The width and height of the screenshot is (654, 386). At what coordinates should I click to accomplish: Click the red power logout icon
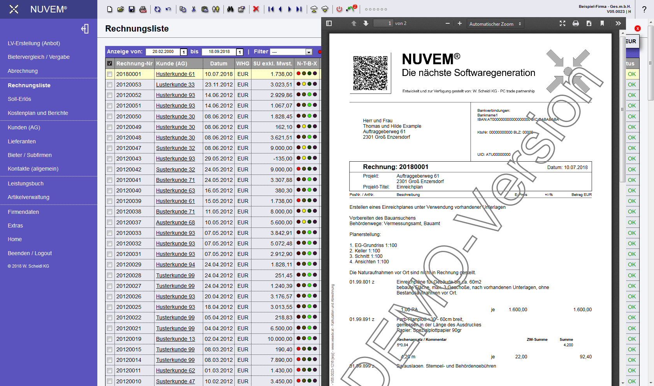[x=339, y=9]
